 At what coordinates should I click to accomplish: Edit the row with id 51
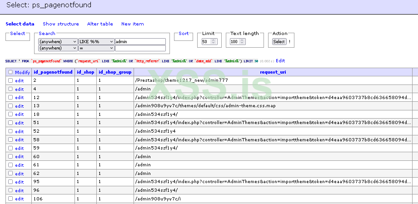pos(19,123)
